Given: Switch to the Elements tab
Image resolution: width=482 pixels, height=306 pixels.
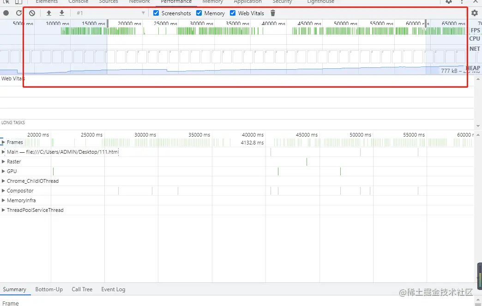Looking at the screenshot, I should click(47, 1).
